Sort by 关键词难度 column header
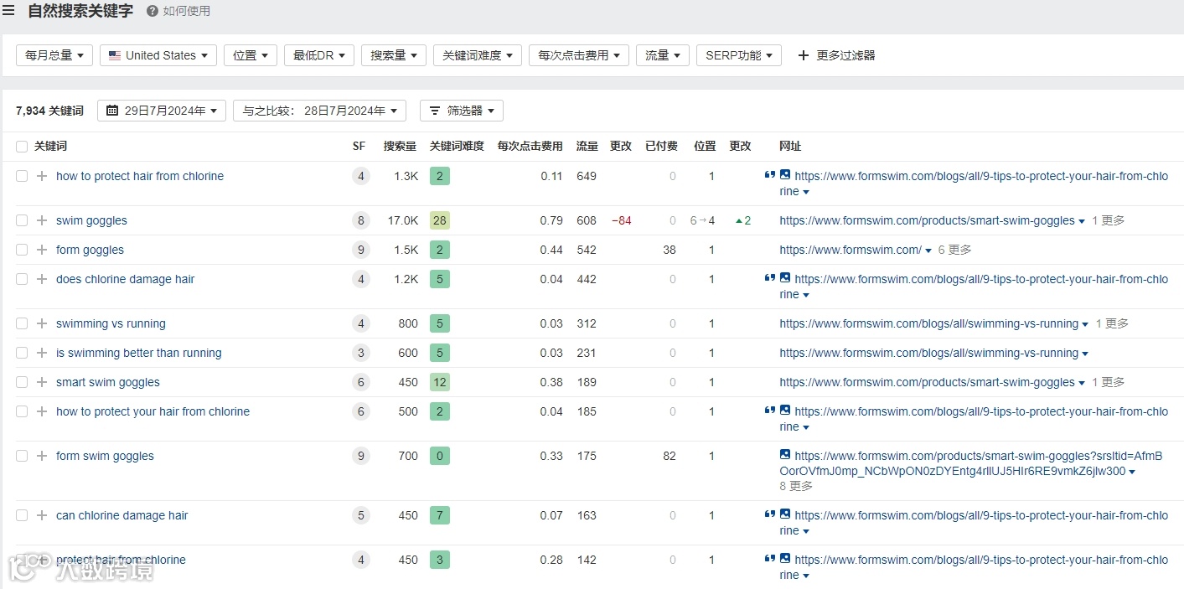This screenshot has height=589, width=1184. click(457, 146)
